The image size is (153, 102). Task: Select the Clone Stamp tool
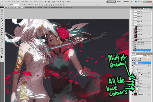pyautogui.click(x=2, y=28)
